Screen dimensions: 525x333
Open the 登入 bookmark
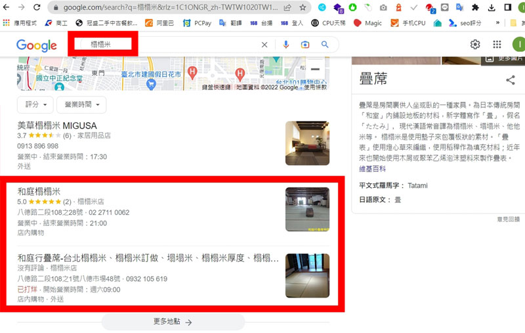[x=292, y=23]
